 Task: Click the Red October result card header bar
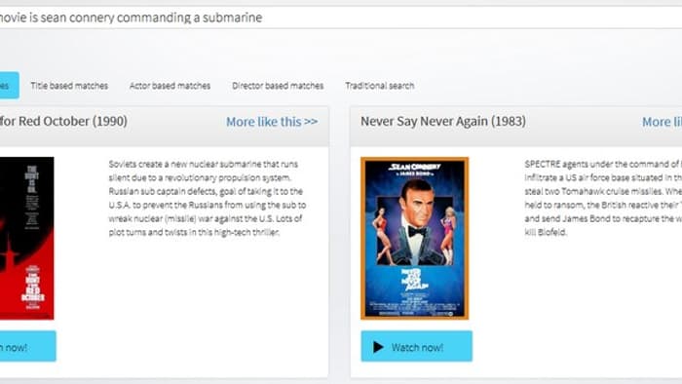[165, 126]
